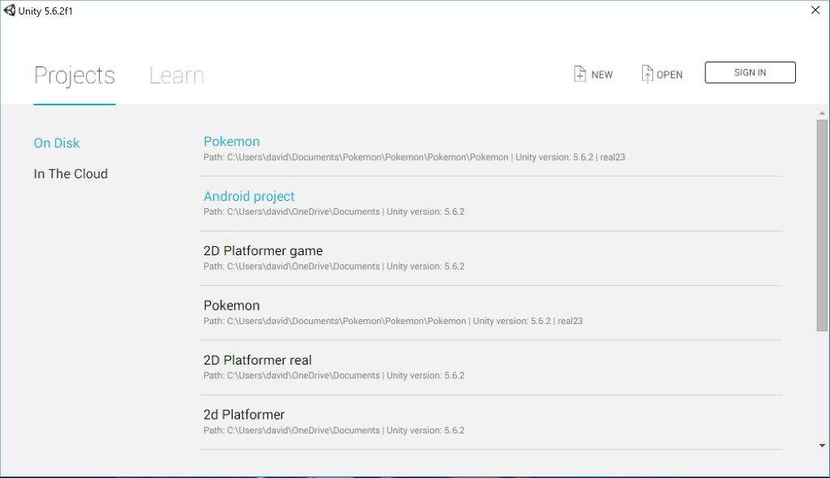Click scrollbar up arrow
830x478 pixels.
(822, 113)
